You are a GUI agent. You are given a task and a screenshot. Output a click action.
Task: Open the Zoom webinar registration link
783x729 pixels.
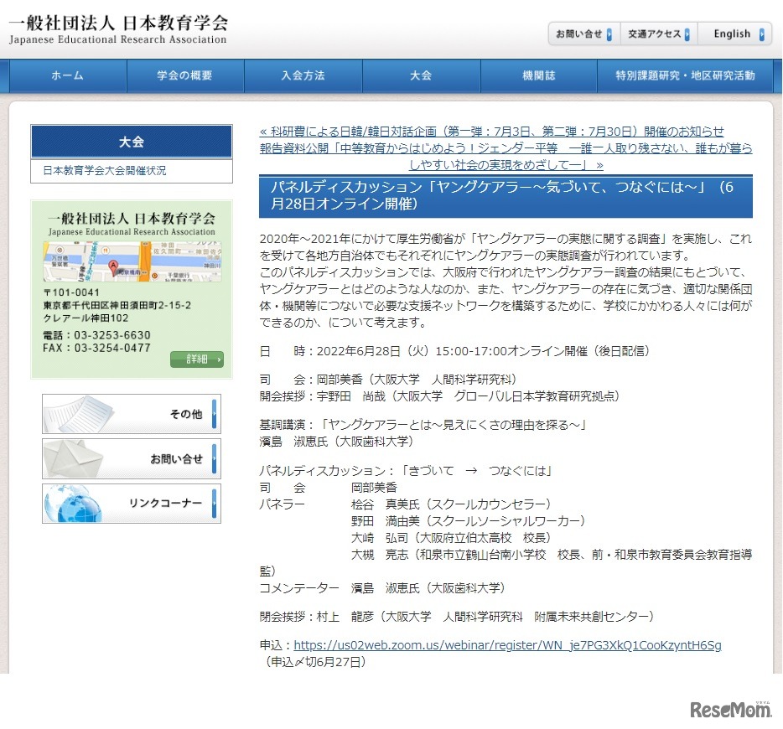pyautogui.click(x=507, y=645)
